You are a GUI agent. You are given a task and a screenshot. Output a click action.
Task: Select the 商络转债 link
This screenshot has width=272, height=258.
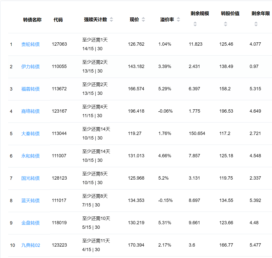tap(30, 111)
